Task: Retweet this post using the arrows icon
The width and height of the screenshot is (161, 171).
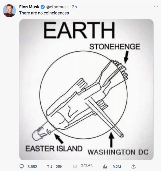Action: click(x=50, y=166)
